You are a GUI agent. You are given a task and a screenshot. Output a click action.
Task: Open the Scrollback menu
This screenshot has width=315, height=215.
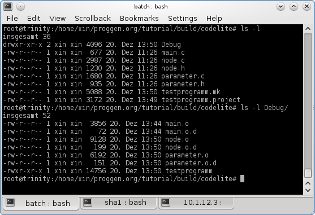pos(93,19)
